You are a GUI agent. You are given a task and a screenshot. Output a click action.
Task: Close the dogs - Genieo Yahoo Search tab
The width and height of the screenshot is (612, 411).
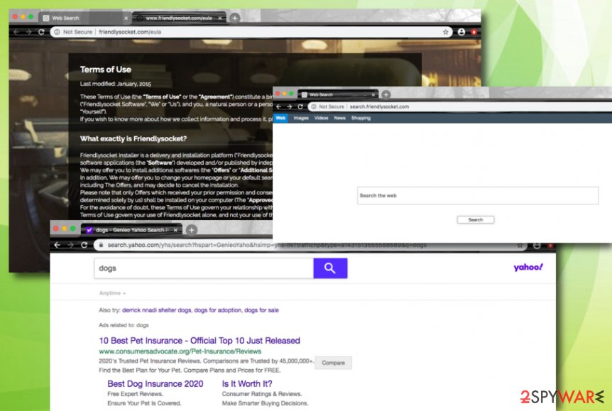click(x=175, y=230)
